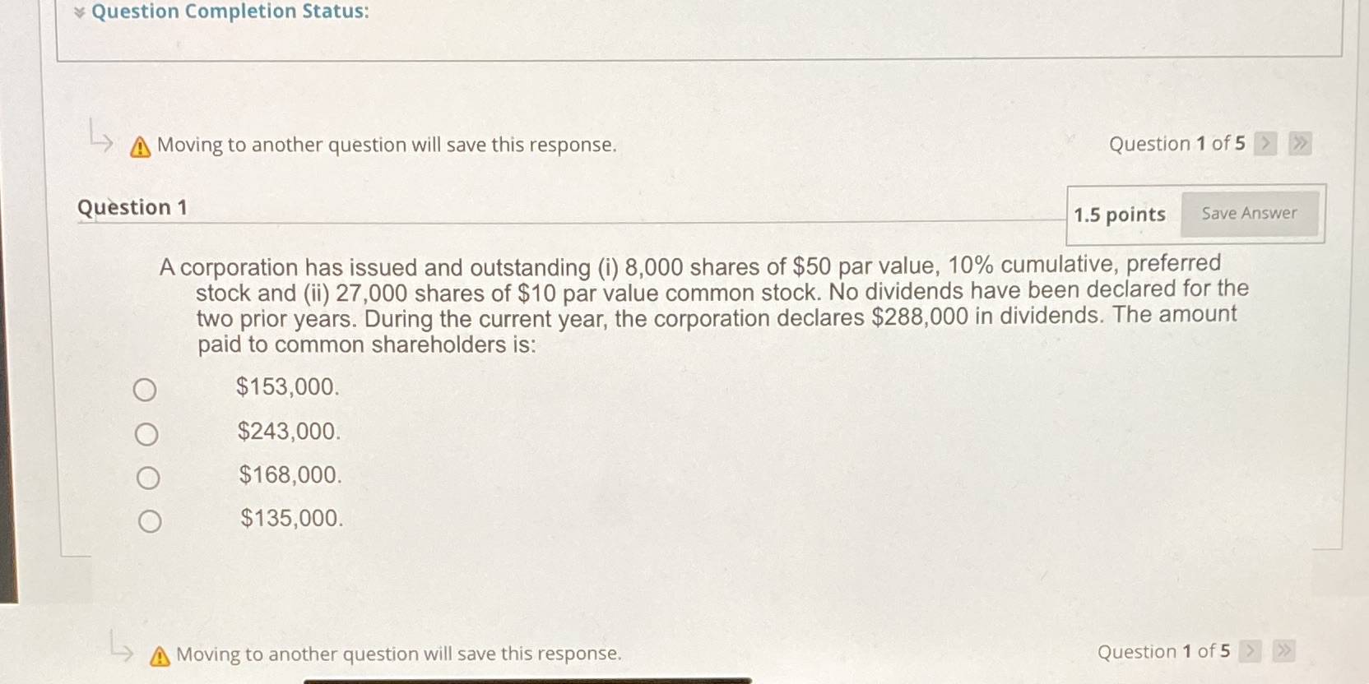Click the bottom double arrow navigation icon
This screenshot has width=1369, height=684.
tap(1283, 651)
